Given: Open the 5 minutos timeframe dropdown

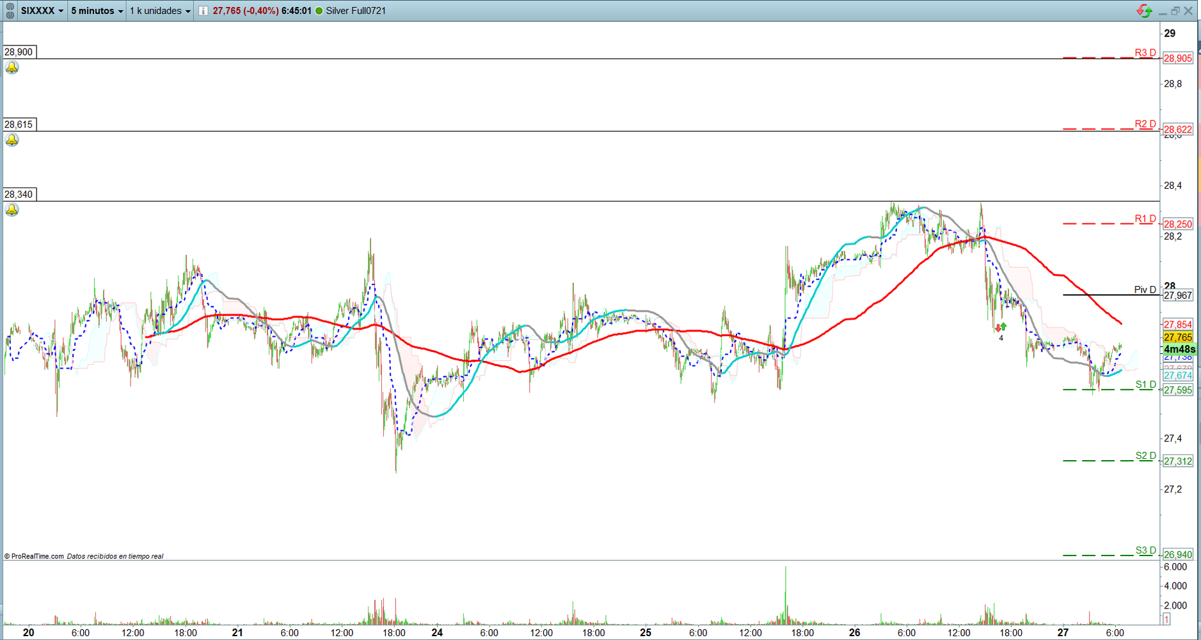Looking at the screenshot, I should [x=97, y=11].
